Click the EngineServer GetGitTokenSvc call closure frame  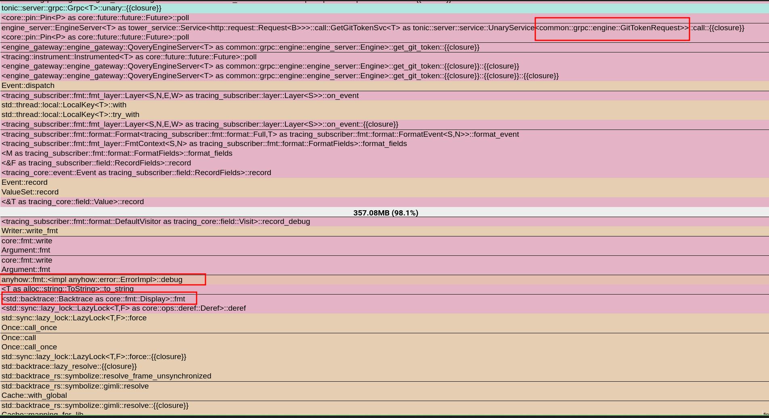[x=384, y=28]
